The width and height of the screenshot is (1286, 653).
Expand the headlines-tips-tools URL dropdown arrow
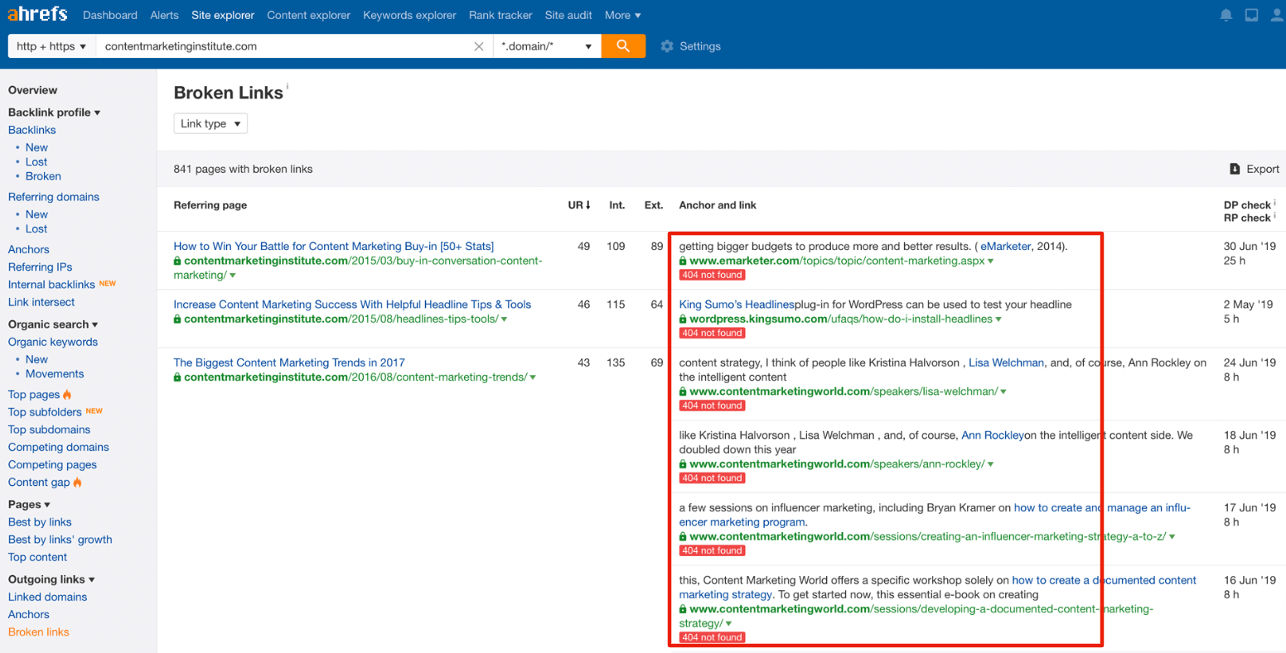505,319
